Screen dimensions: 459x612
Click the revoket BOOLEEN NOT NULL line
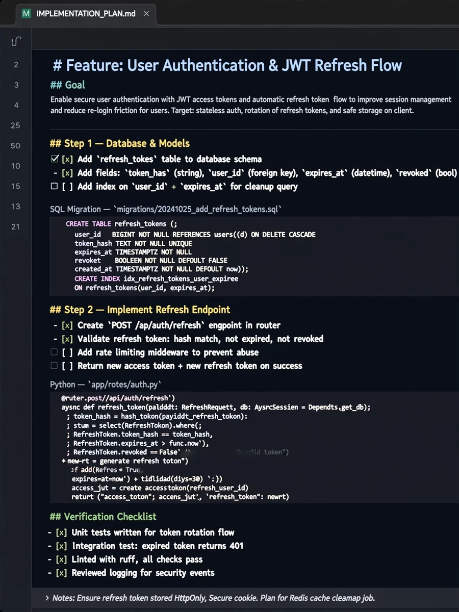(151, 260)
